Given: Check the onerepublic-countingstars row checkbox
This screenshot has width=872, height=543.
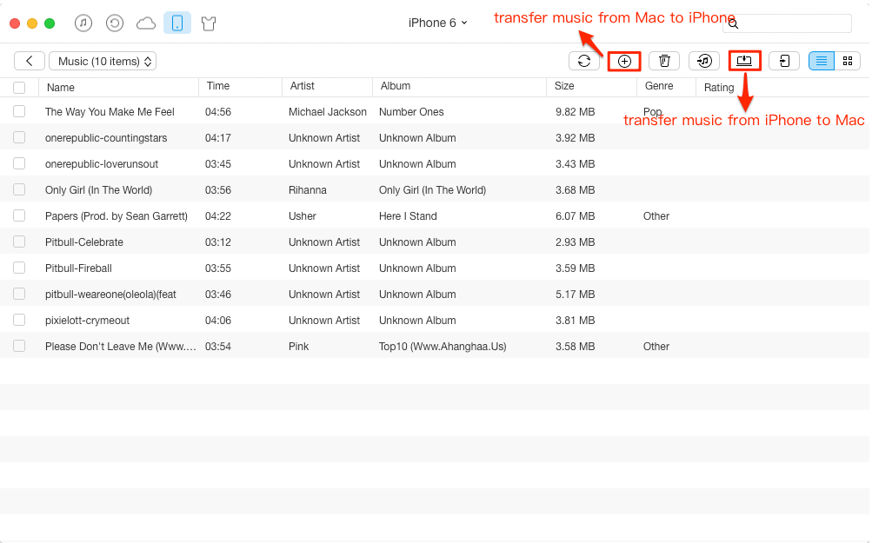Looking at the screenshot, I should tap(19, 137).
